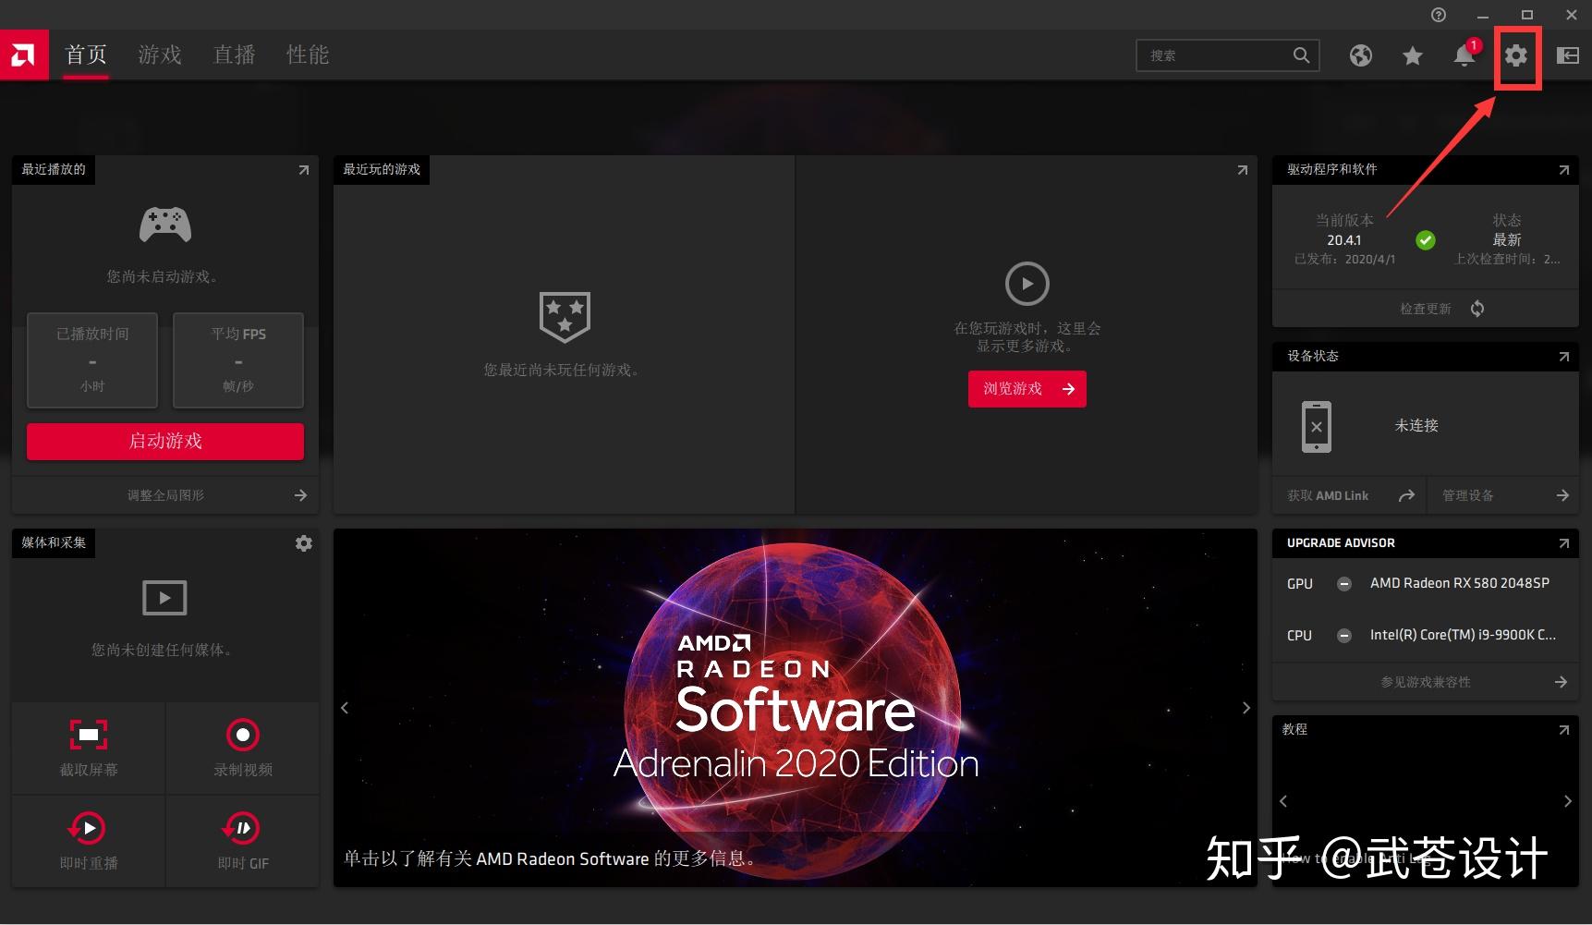This screenshot has width=1592, height=925.
Task: Open the globe region selector icon
Action: tap(1360, 55)
